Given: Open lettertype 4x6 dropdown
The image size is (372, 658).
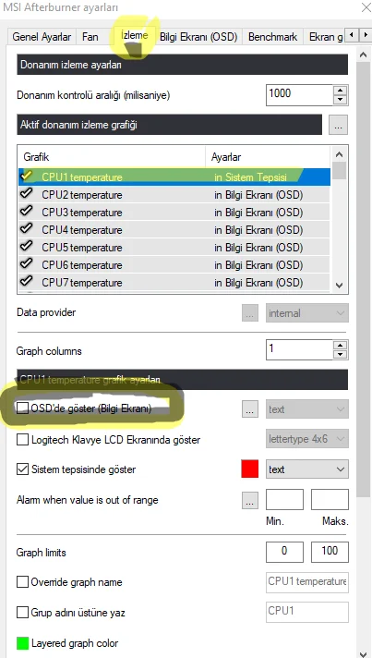Looking at the screenshot, I should click(307, 439).
